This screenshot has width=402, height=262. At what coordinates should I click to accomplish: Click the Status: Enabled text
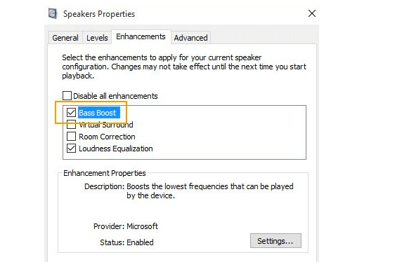127,242
